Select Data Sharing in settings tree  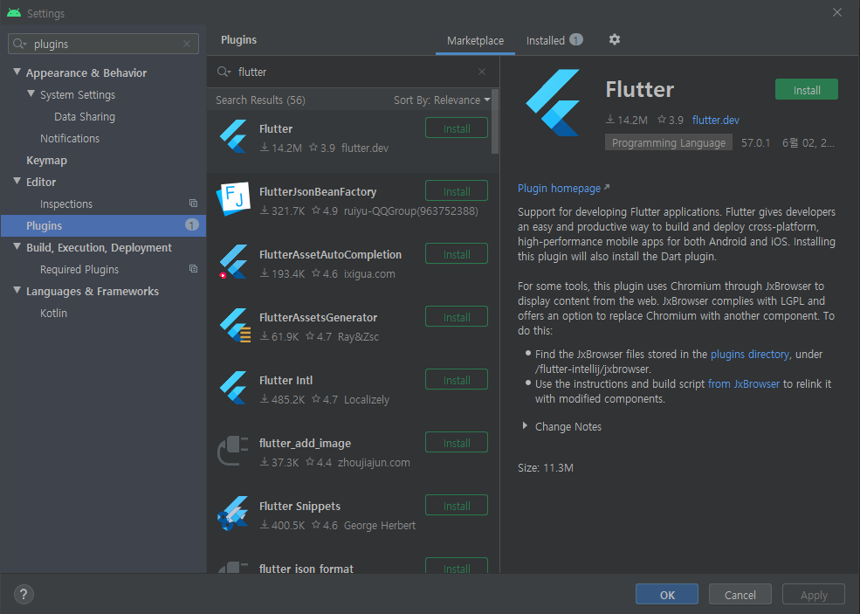pyautogui.click(x=85, y=116)
